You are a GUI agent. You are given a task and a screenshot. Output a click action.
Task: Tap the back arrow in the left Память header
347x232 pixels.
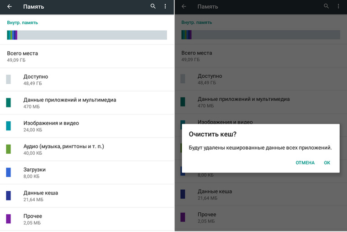[10, 6]
